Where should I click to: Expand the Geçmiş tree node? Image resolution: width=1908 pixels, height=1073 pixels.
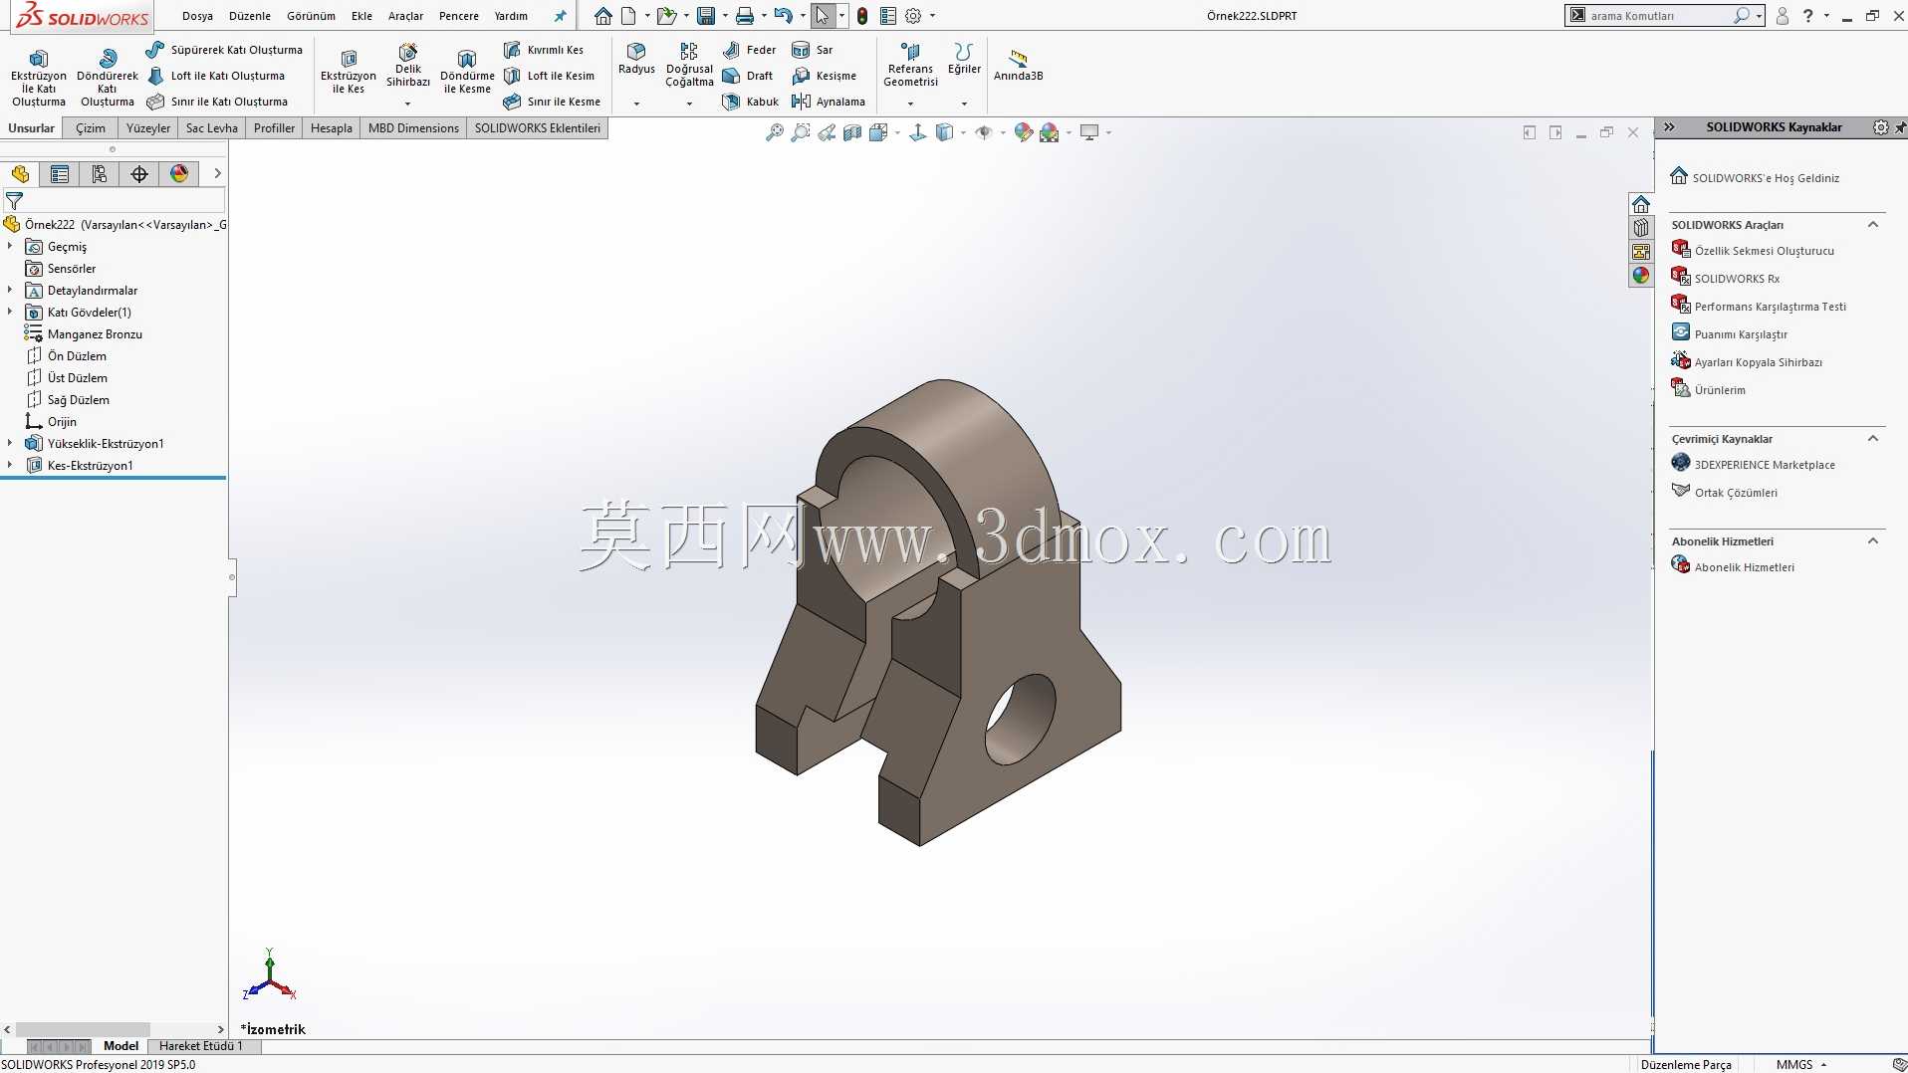point(10,246)
